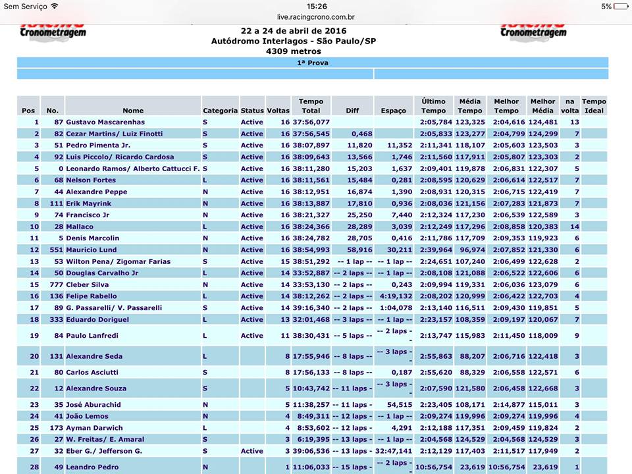
Task: Click the Melhor Tempo column header
Action: point(506,106)
